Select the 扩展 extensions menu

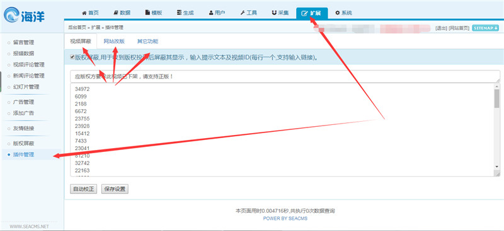point(312,13)
